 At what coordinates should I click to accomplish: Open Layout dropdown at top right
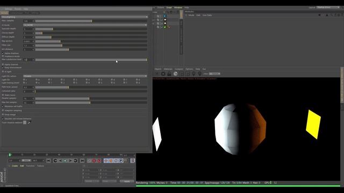coord(328,8)
